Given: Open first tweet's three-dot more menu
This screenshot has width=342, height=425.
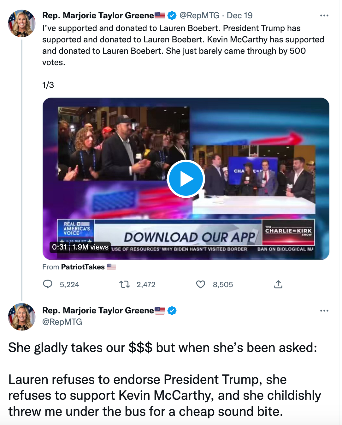Looking at the screenshot, I should click(x=324, y=15).
